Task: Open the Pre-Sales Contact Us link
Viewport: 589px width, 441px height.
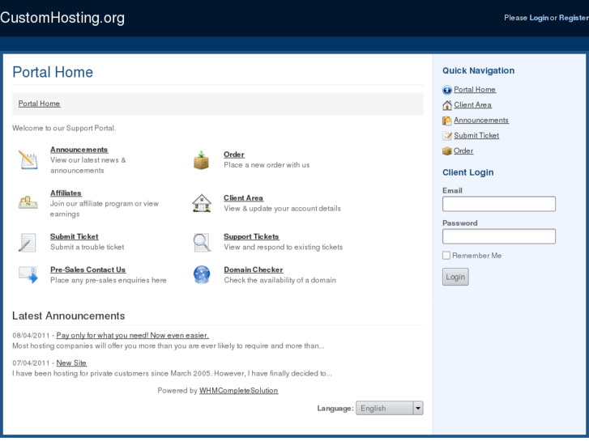Action: (x=87, y=269)
